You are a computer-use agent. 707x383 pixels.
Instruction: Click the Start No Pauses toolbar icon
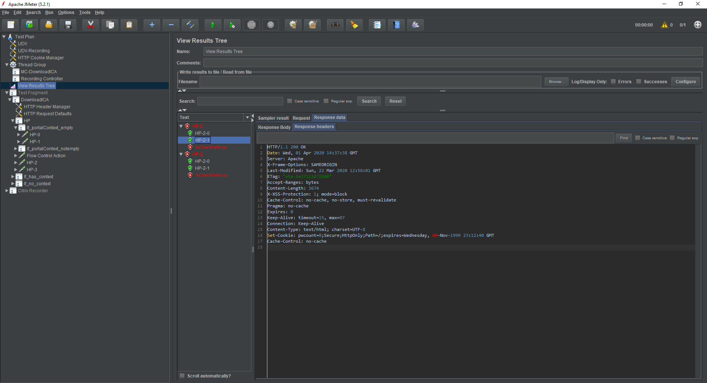232,25
